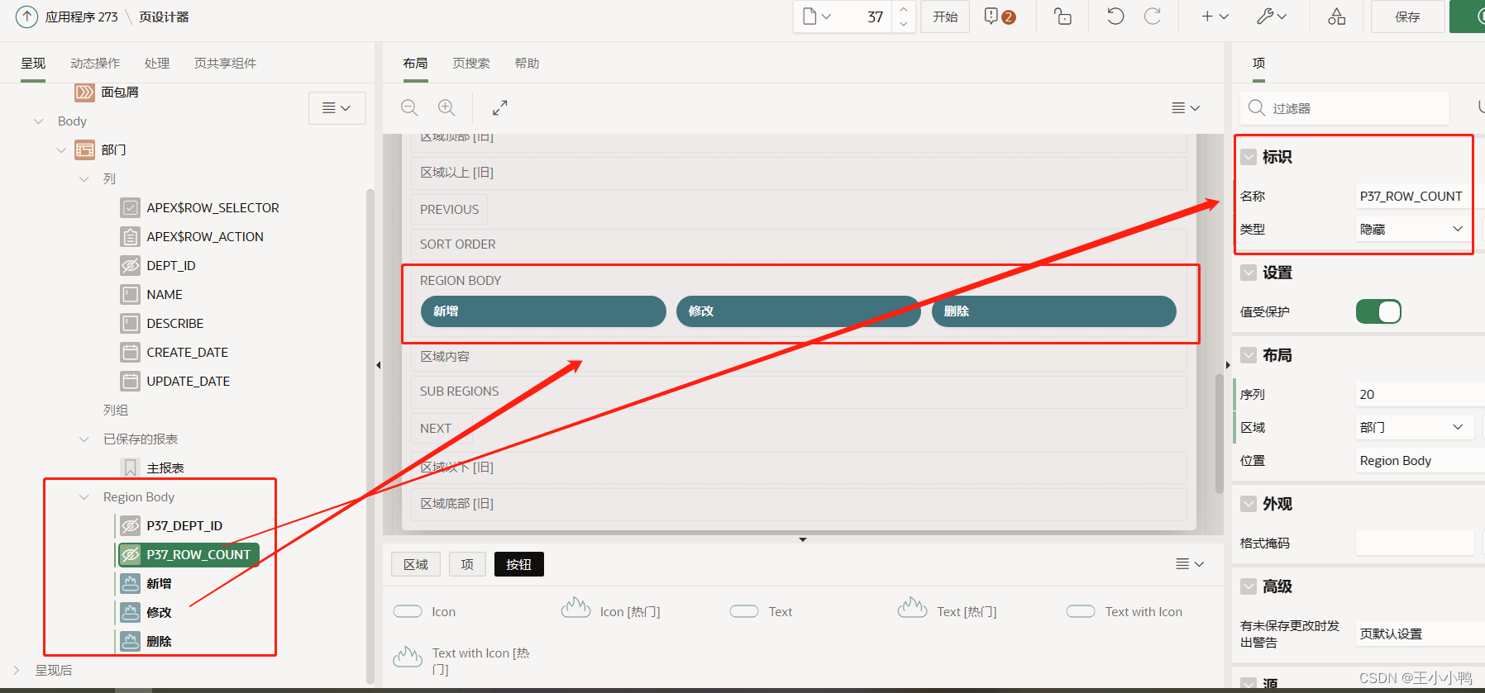Open the layout menu hamburger icon
1485x693 pixels.
(1186, 107)
